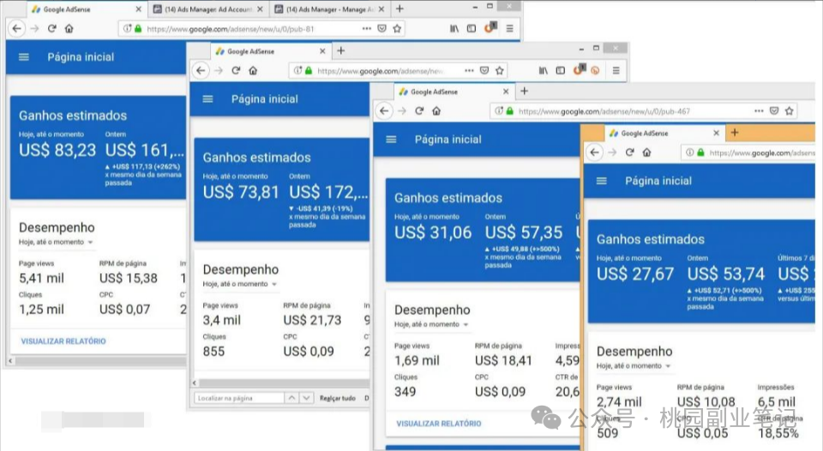823x451 pixels.
Task: Reload page in the first browser window
Action: 51,28
